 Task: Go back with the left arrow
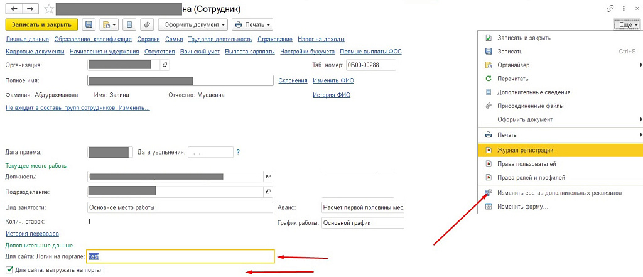click(14, 9)
